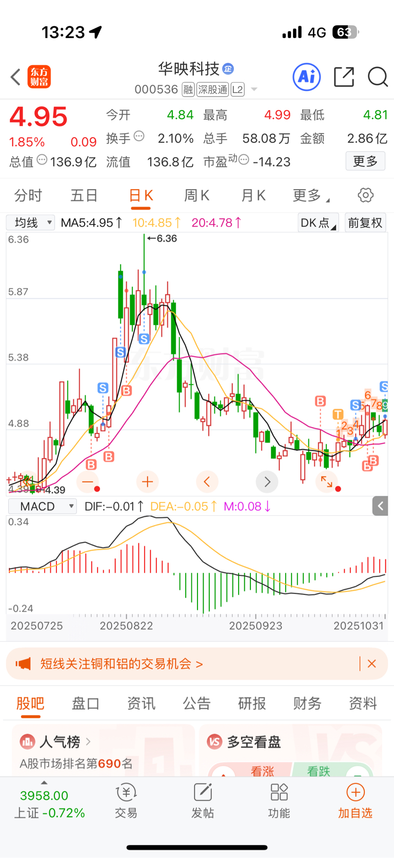Tap the 4.39 low price marker
This screenshot has width=394, height=858.
[51, 490]
